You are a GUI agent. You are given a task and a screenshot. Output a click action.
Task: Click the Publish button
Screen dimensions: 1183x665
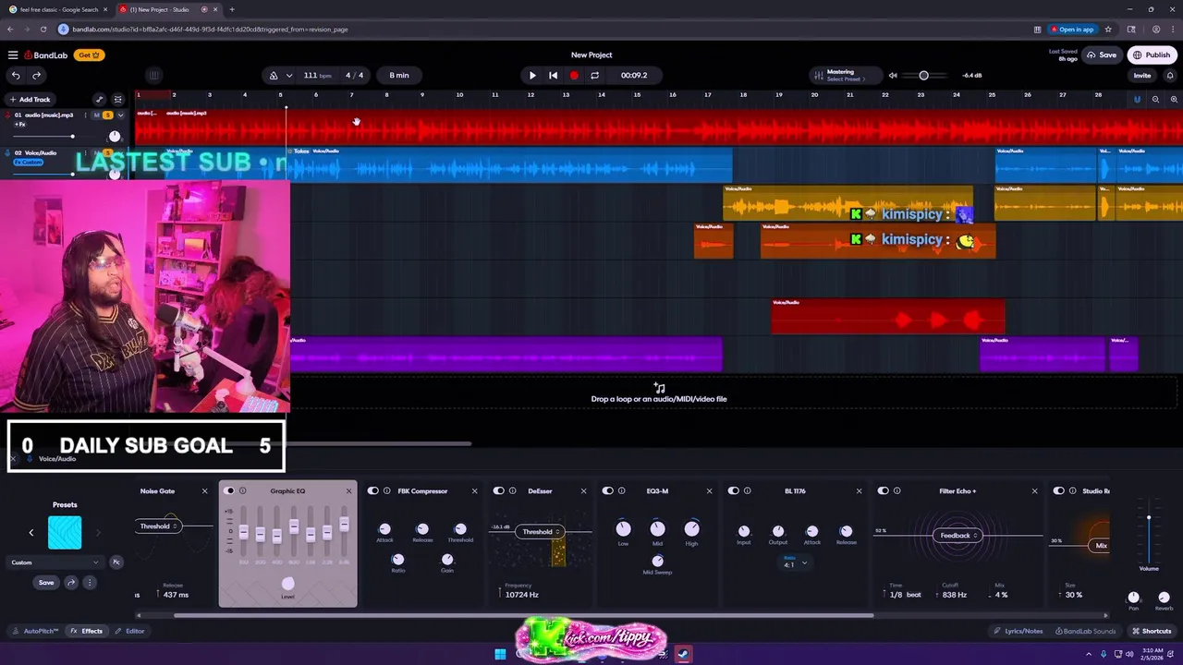[1152, 55]
